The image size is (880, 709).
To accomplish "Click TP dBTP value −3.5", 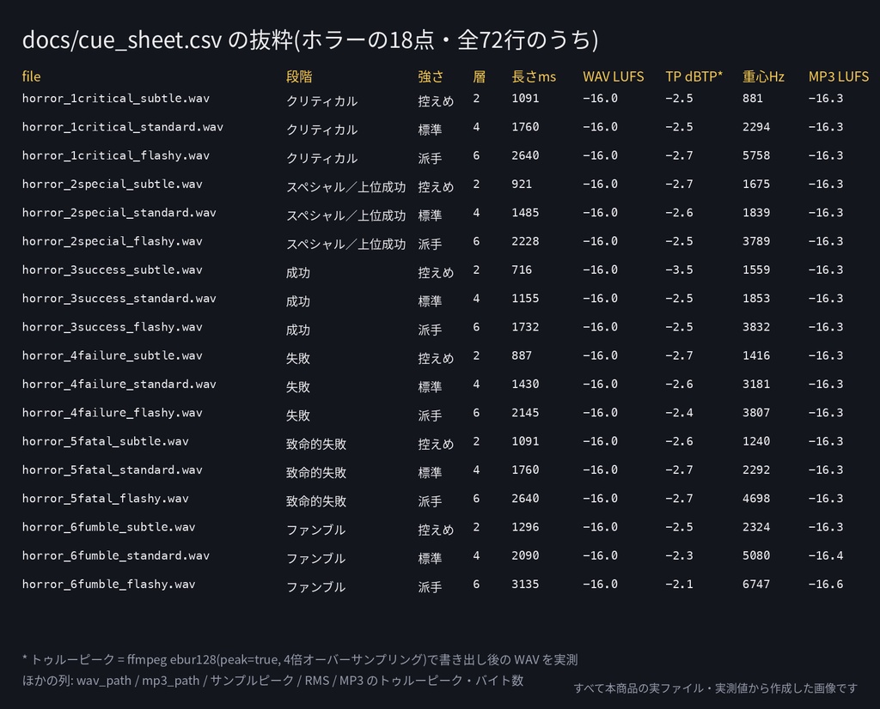I will click(x=679, y=270).
